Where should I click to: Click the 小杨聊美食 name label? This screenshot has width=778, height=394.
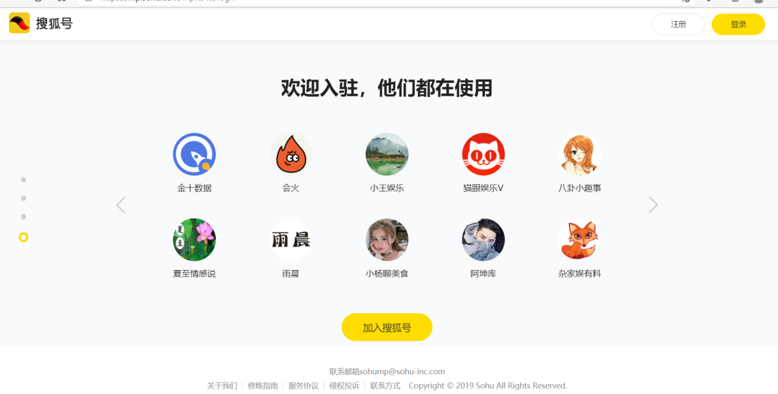(x=387, y=274)
